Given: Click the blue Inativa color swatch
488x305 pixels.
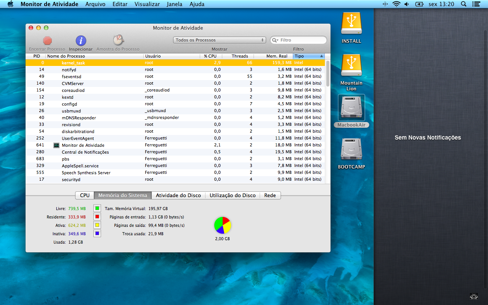Looking at the screenshot, I should [x=97, y=234].
